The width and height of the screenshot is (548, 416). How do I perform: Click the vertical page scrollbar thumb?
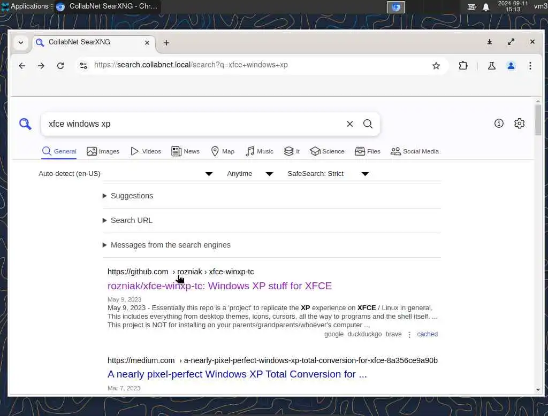point(538,120)
